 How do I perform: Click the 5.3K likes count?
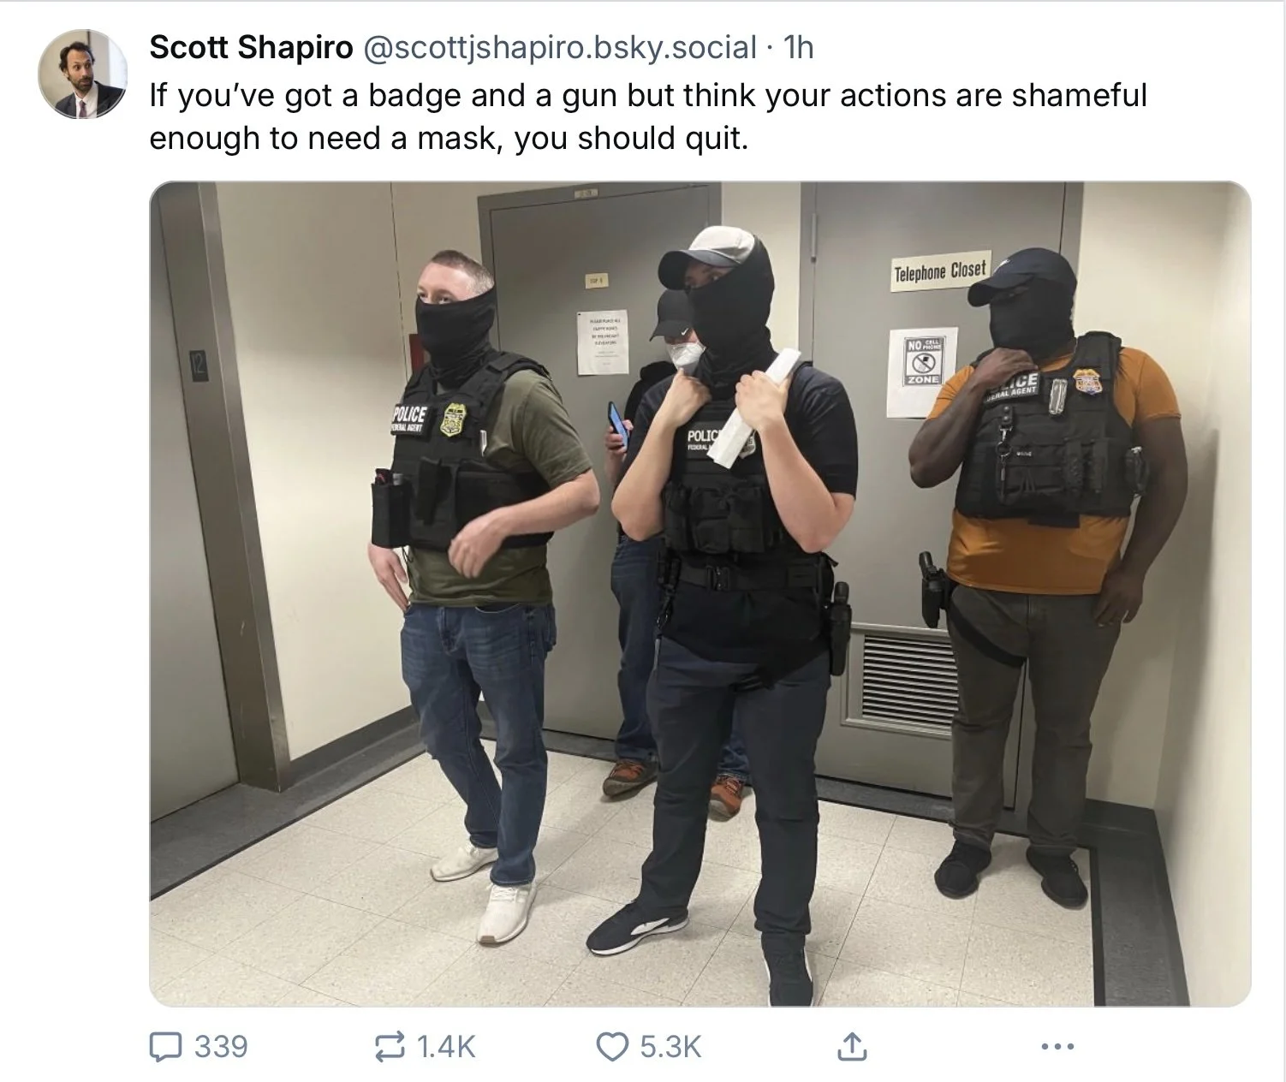point(670,1047)
